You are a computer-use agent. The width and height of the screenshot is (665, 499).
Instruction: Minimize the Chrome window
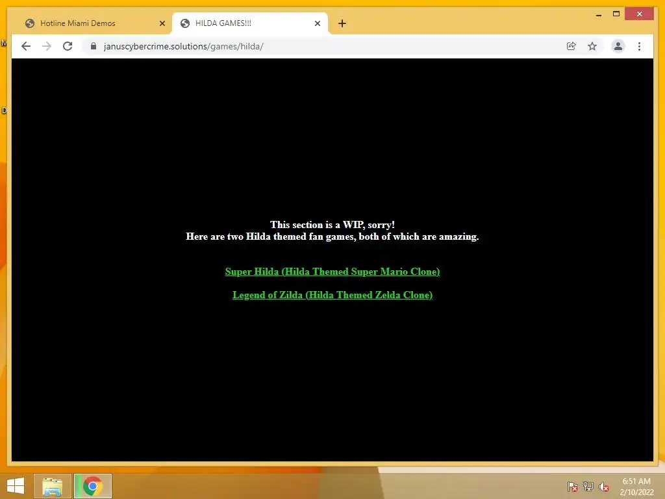598,14
